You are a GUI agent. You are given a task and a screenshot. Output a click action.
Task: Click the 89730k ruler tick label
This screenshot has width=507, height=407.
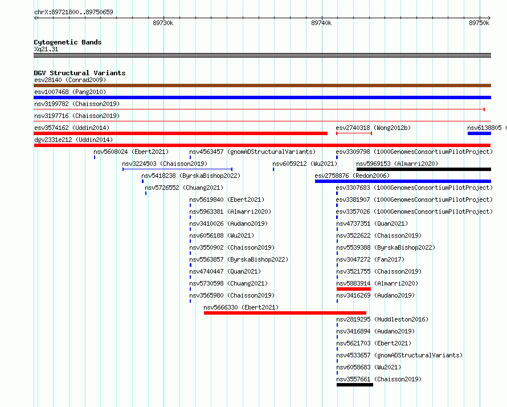coord(163,23)
